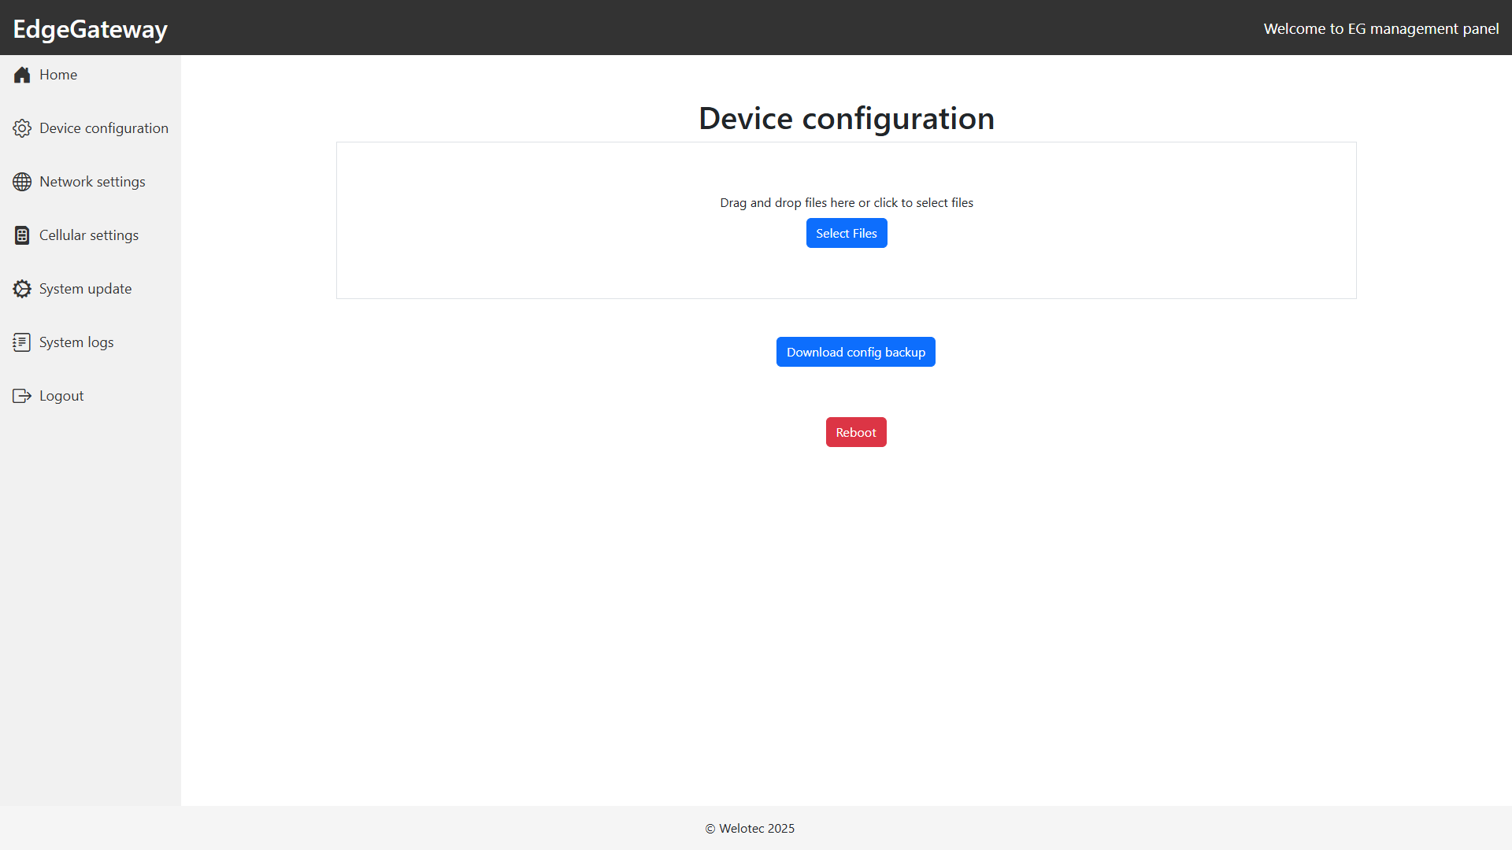The image size is (1512, 850).
Task: Click the Welcome to EG management panel text
Action: coord(1381,28)
